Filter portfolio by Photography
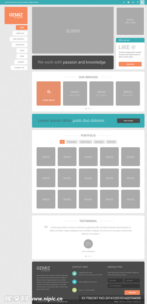This screenshot has width=147, height=304. coord(72,142)
